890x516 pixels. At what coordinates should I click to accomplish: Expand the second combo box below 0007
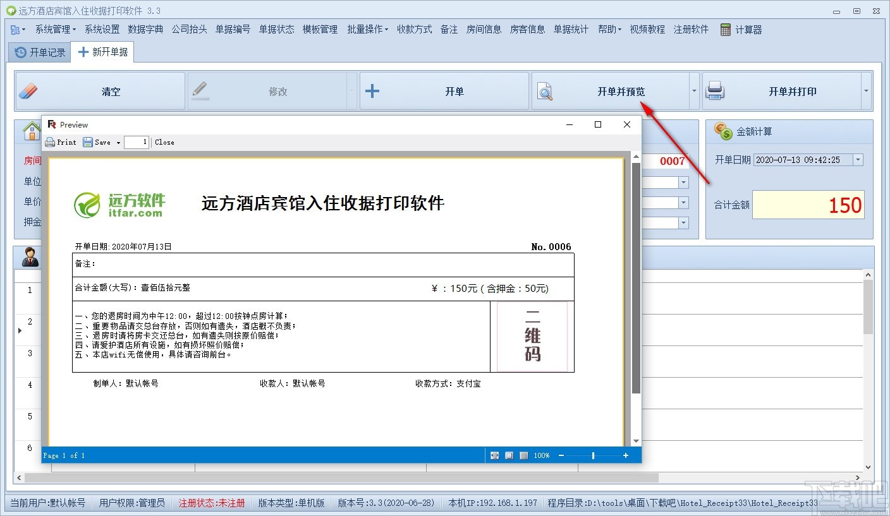point(683,203)
